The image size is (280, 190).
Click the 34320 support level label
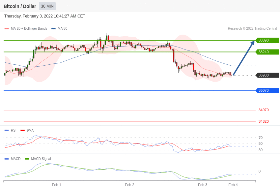click(264, 121)
